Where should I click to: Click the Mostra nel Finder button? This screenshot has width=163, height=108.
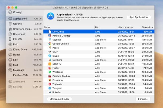59,99
